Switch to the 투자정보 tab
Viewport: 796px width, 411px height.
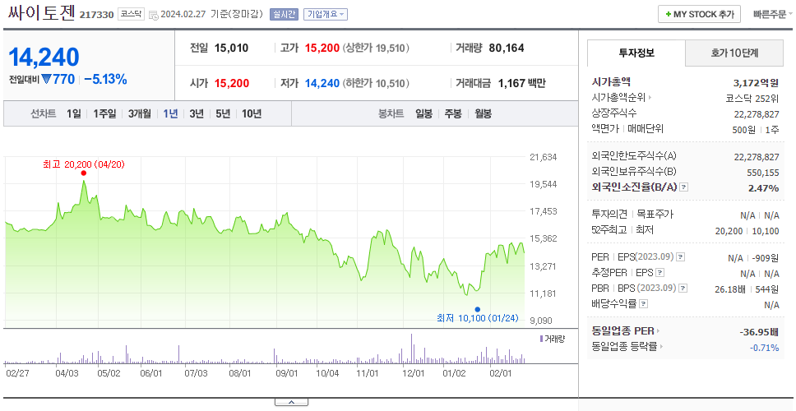click(x=636, y=53)
